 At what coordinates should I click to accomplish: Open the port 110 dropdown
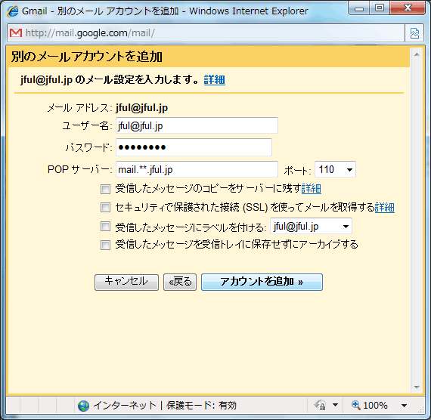tap(335, 169)
